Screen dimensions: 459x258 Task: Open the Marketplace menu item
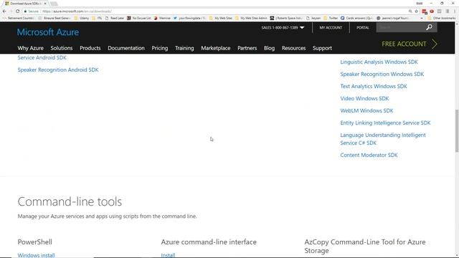(216, 48)
